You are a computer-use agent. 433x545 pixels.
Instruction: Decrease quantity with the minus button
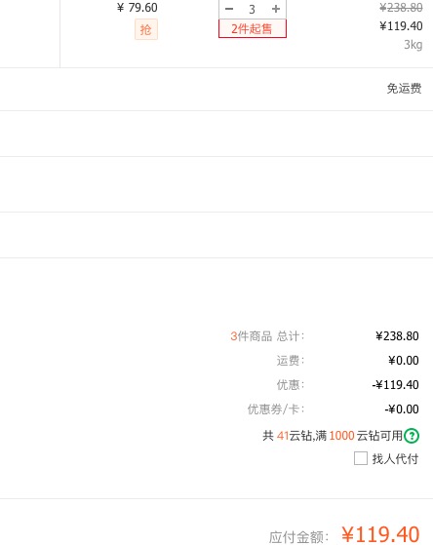coord(229,9)
